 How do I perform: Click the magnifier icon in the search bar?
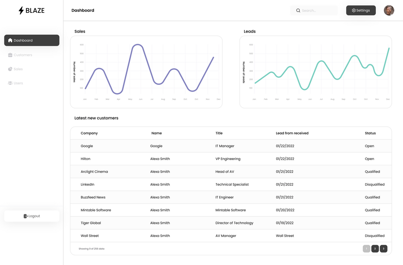[x=298, y=10]
